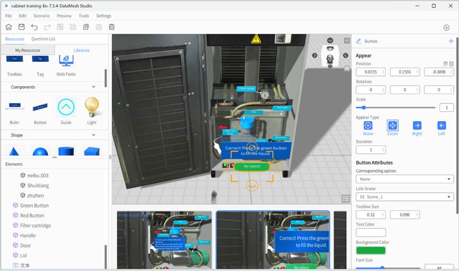Viewport: 459px width, 271px height.
Task: Undo the last action via toolbar arrow
Action: (x=34, y=27)
